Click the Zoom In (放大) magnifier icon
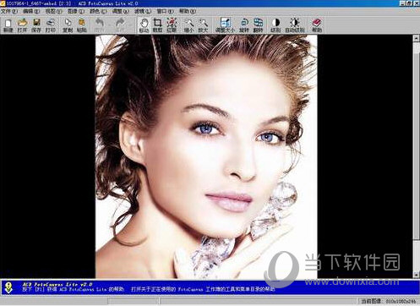The image size is (420, 306). (x=203, y=25)
